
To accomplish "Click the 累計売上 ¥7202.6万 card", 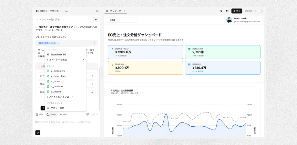I will (x=146, y=52).
